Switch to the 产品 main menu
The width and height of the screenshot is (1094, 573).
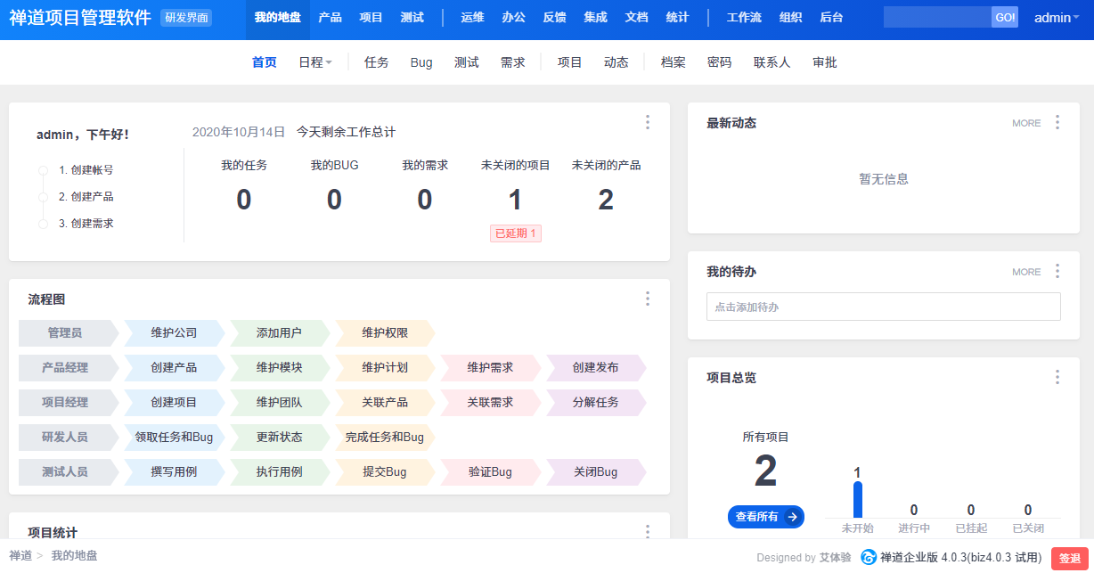(x=330, y=17)
